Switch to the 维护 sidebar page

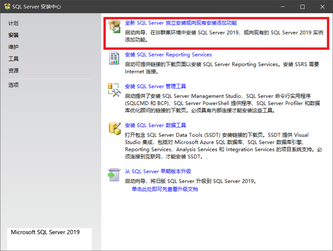tap(13, 47)
